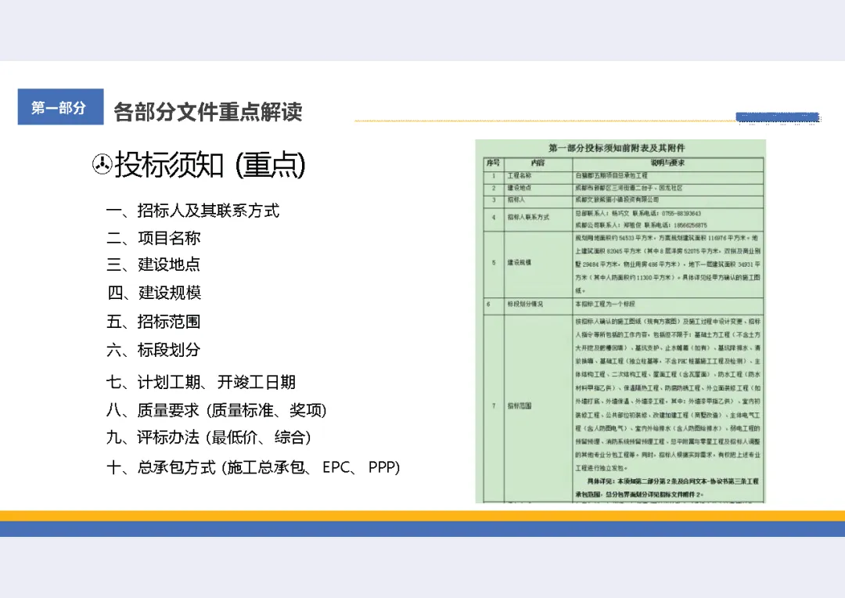Click list item '一、招标人及其联系方式'
Viewport: 845px width, 598px height.
pos(192,211)
